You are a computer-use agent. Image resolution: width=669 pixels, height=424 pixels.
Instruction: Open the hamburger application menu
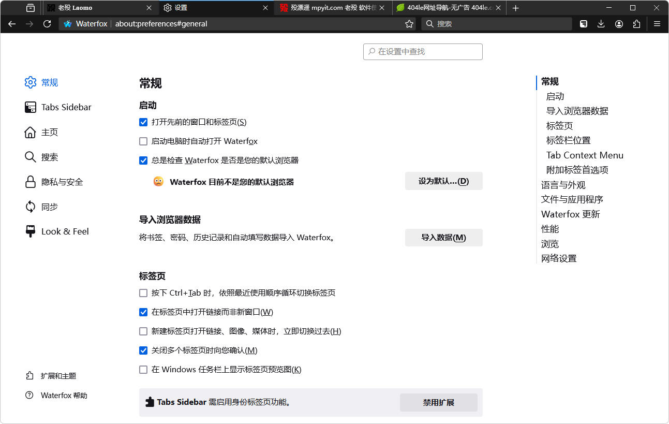[657, 24]
